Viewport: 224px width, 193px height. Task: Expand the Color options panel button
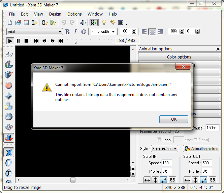[x=179, y=57]
